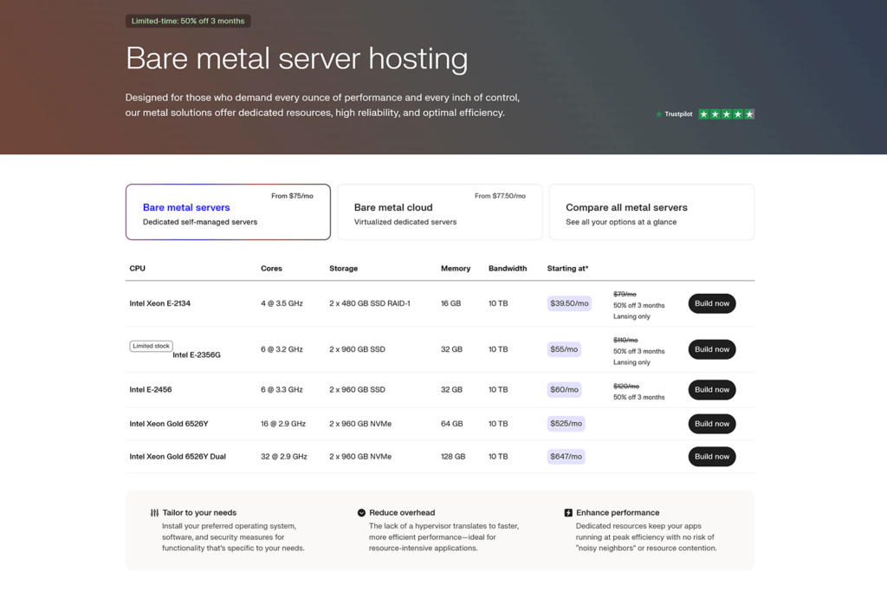Select the Bare metal servers tab

pyautogui.click(x=228, y=211)
